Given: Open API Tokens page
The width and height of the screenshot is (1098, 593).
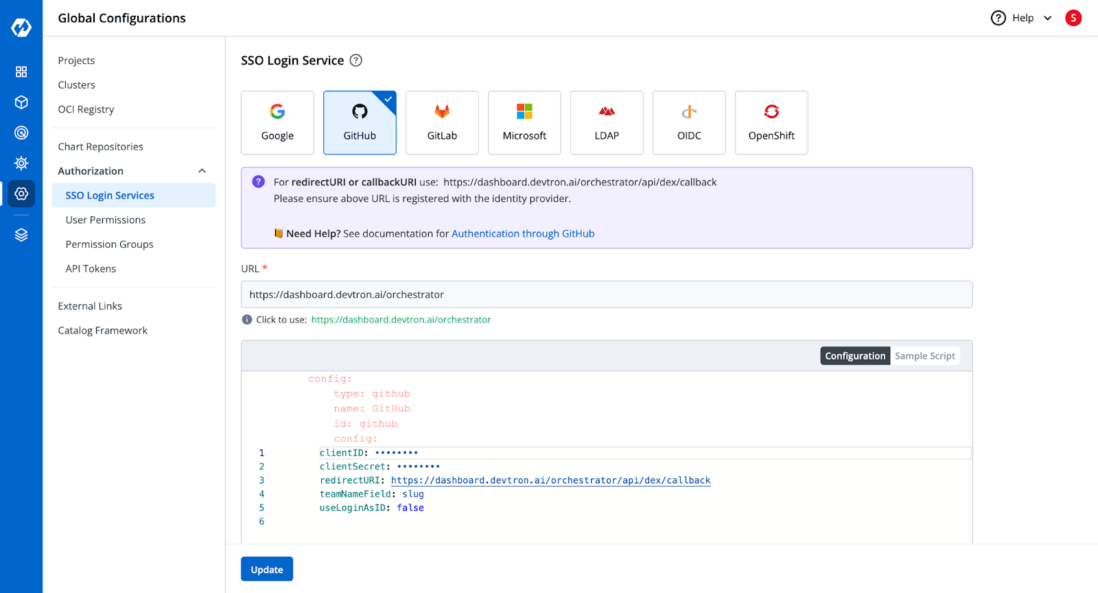Looking at the screenshot, I should 91,269.
